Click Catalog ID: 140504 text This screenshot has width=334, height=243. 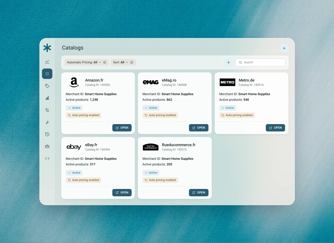click(98, 150)
